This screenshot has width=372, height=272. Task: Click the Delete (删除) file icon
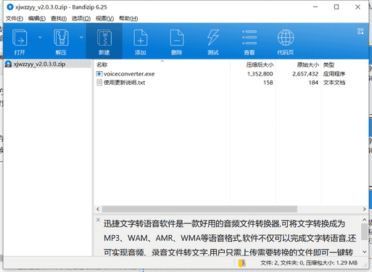pos(177,38)
